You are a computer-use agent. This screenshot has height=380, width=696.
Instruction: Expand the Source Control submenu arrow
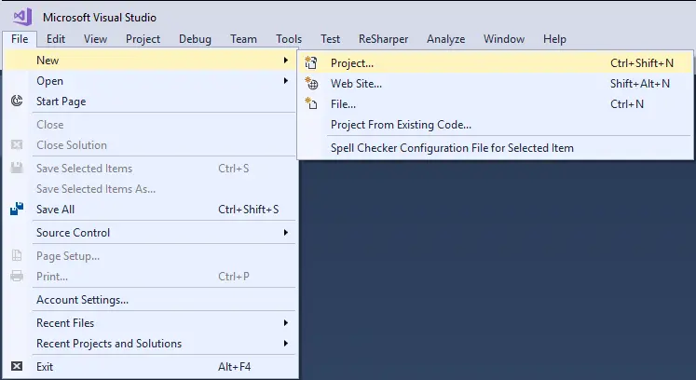pos(286,232)
